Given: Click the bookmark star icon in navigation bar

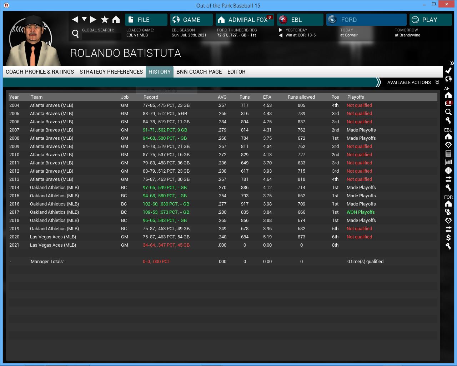Looking at the screenshot, I should [x=105, y=20].
